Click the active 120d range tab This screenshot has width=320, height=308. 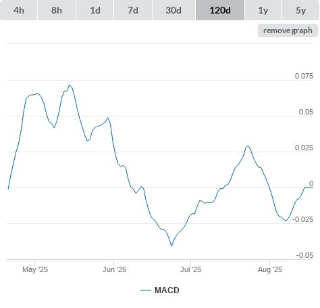pyautogui.click(x=220, y=10)
